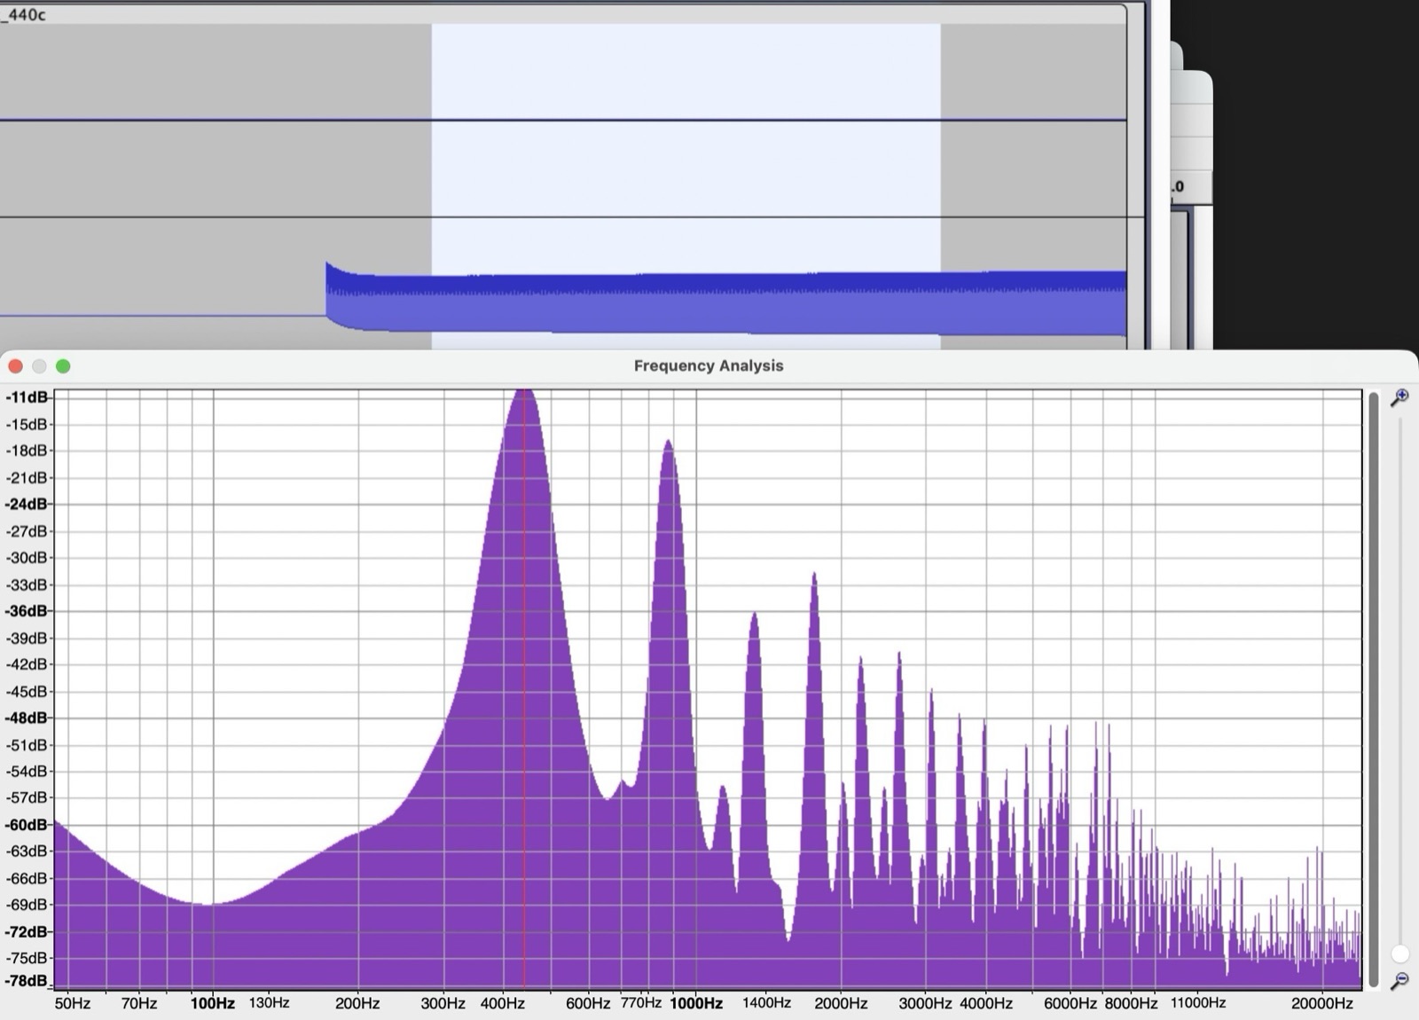Click the -78dB axis label

click(27, 980)
